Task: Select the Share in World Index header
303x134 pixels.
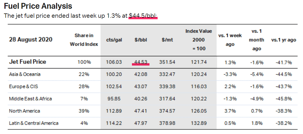Action: [x=84, y=40]
